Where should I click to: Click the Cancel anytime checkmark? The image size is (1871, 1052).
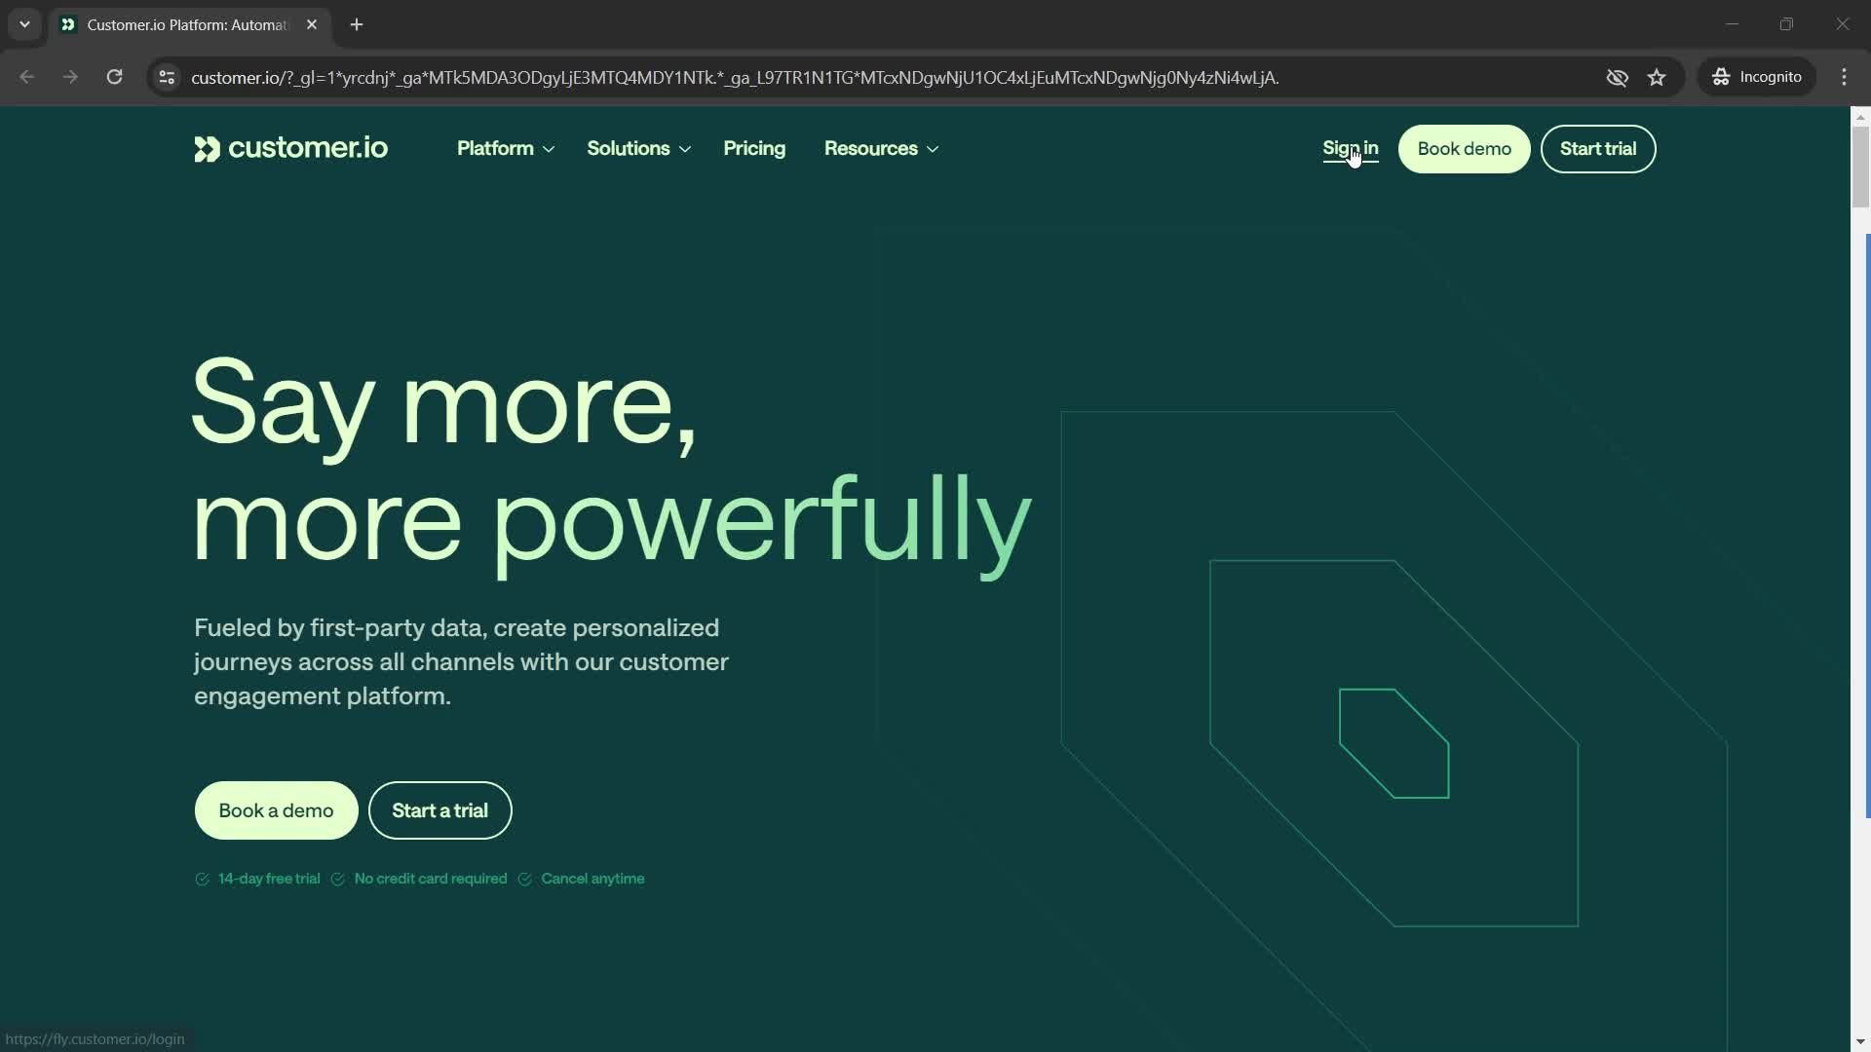pyautogui.click(x=523, y=879)
